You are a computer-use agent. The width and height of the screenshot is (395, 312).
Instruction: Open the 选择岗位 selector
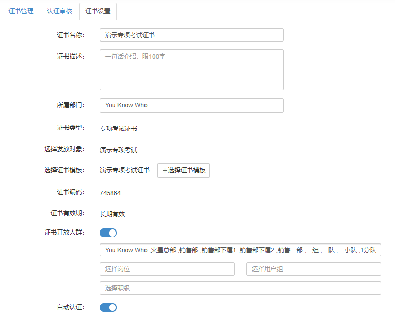click(167, 269)
